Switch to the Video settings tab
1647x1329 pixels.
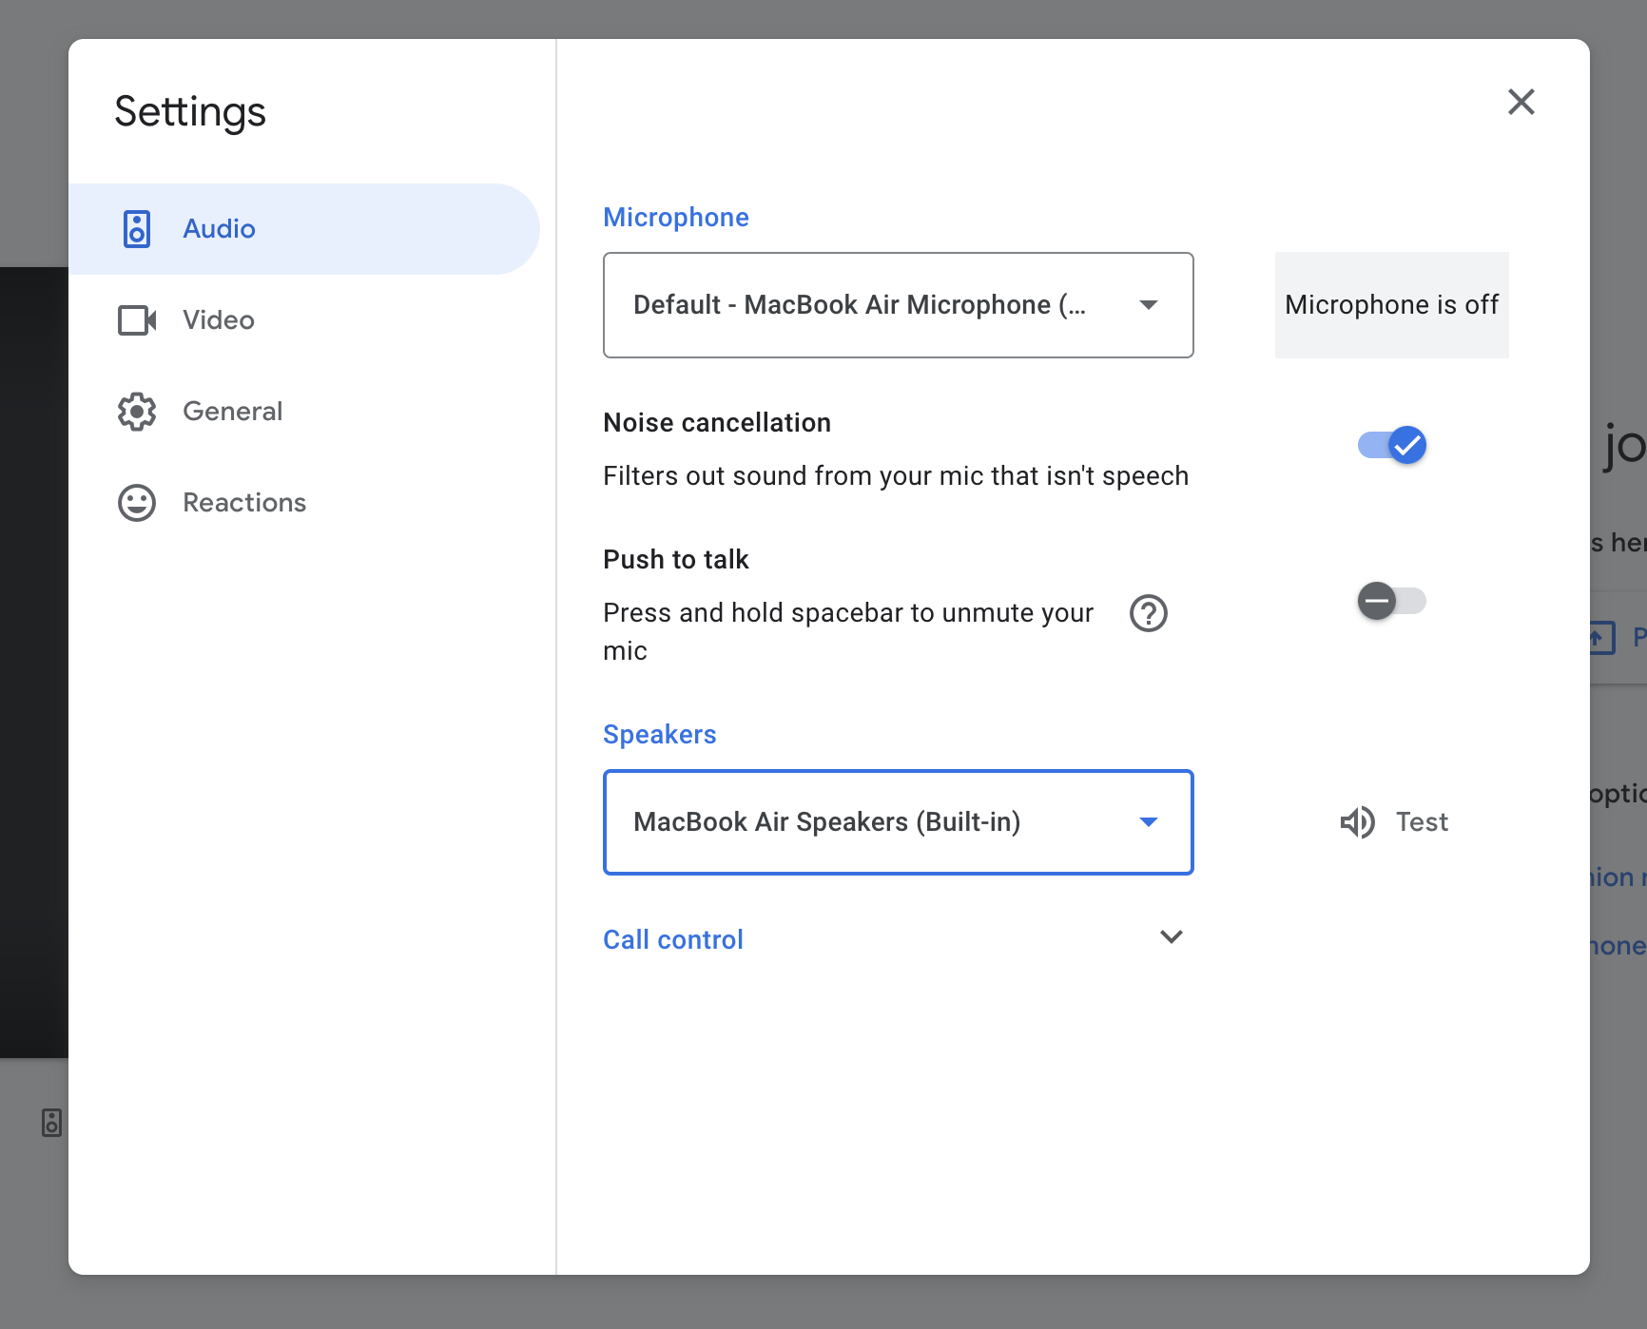pos(217,320)
